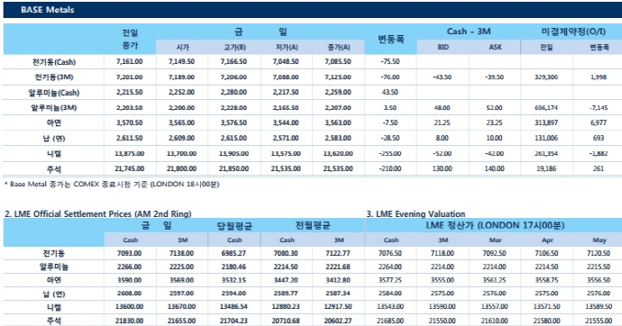Click the Apr column header

coord(547,240)
